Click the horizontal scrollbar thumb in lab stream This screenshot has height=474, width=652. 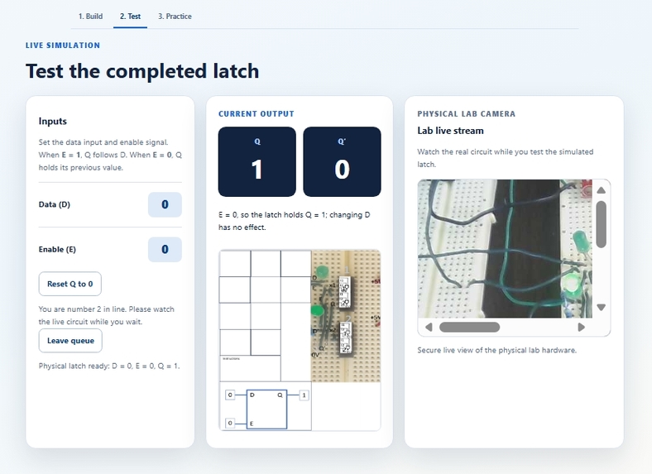(469, 328)
